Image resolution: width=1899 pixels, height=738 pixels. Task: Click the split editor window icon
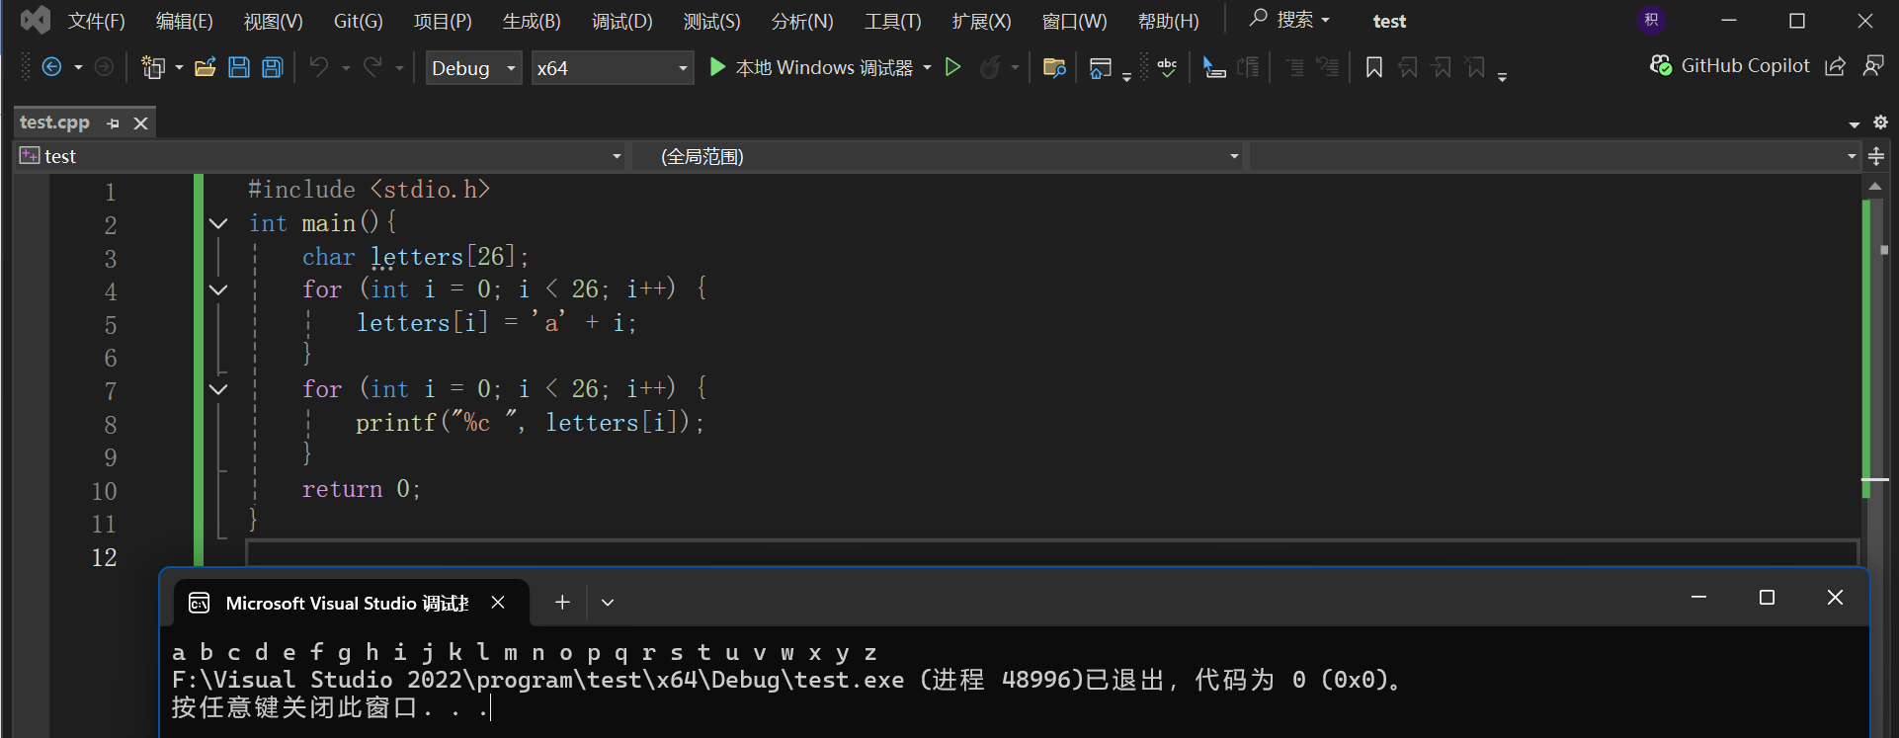(1876, 156)
